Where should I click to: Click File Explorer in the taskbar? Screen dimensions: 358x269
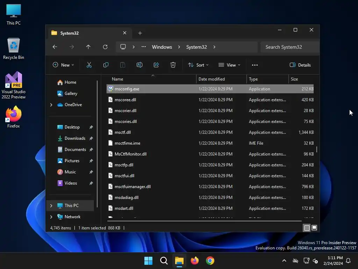pyautogui.click(x=179, y=261)
